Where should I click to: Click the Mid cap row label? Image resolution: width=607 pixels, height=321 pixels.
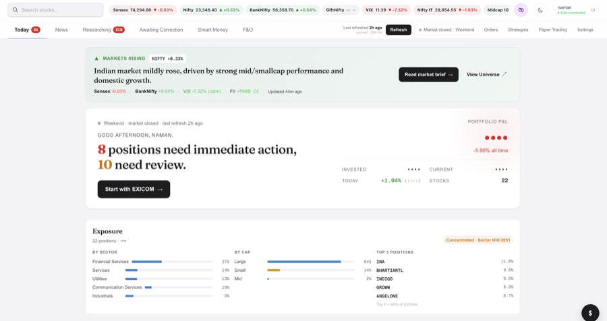pos(238,279)
